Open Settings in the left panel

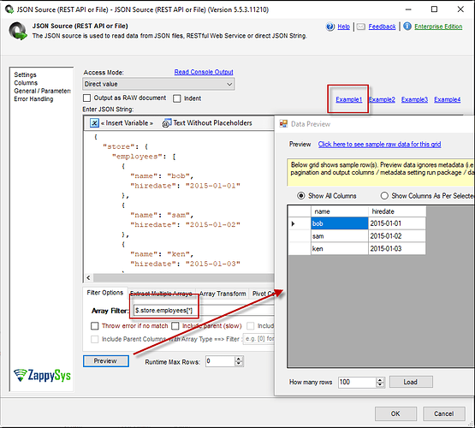25,74
